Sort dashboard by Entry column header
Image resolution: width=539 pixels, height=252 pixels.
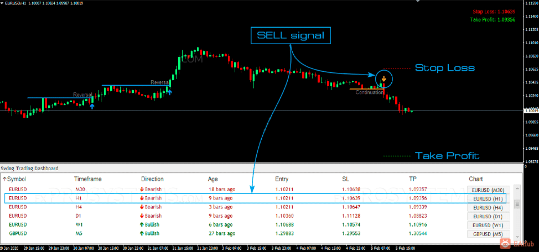[282, 179]
